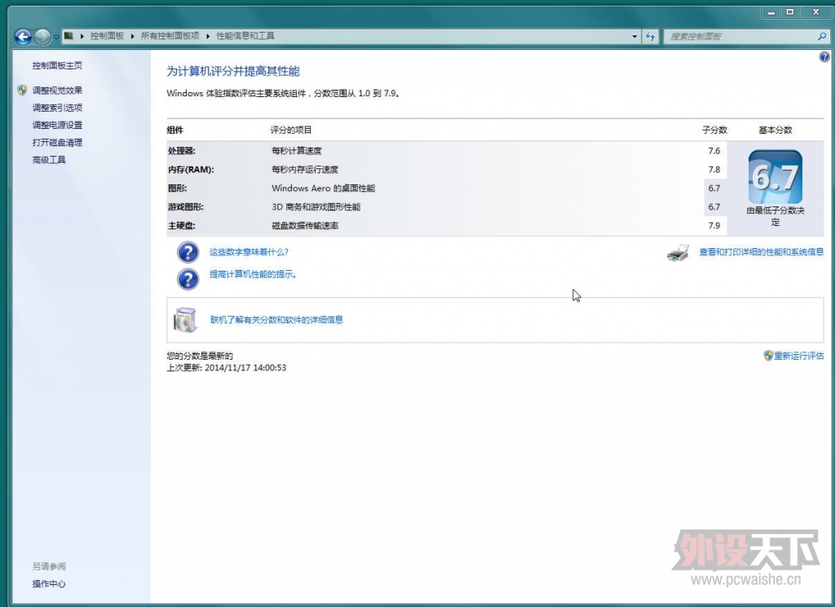835x607 pixels.
Task: Click the question icon beside 提高计算机性能的提示
Action: point(188,279)
